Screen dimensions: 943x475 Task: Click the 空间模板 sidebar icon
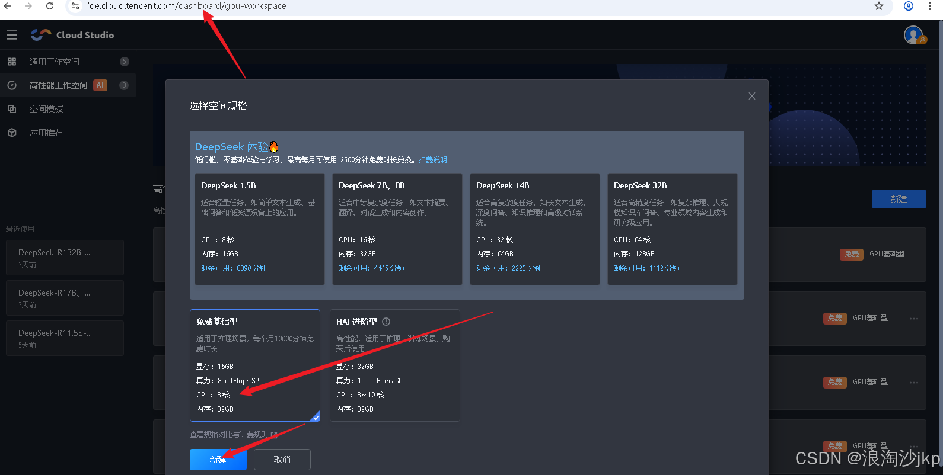coord(12,109)
